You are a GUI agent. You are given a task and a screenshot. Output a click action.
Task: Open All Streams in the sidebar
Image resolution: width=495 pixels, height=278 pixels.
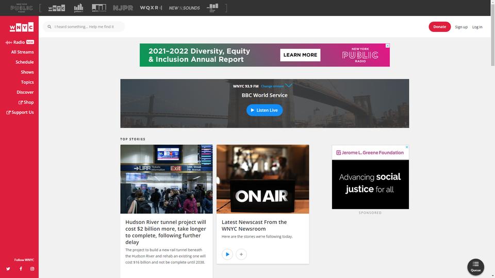pos(22,52)
